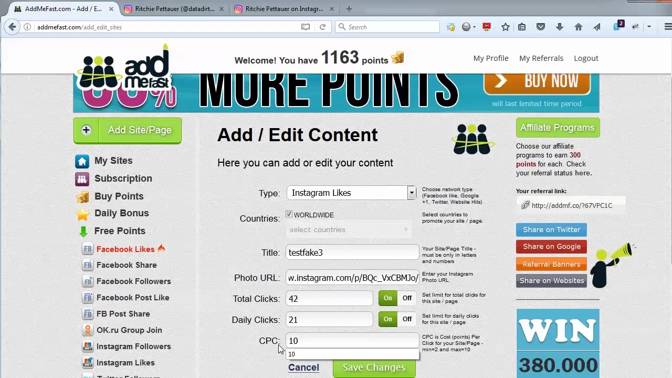This screenshot has height=378, width=672.
Task: Open the downloads arrow icon
Action: coord(560,27)
